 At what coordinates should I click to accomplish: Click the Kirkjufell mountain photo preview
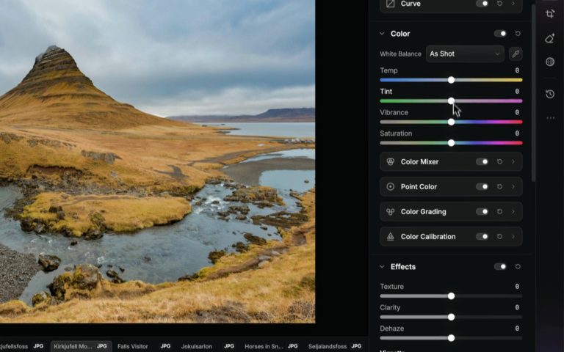click(x=158, y=161)
